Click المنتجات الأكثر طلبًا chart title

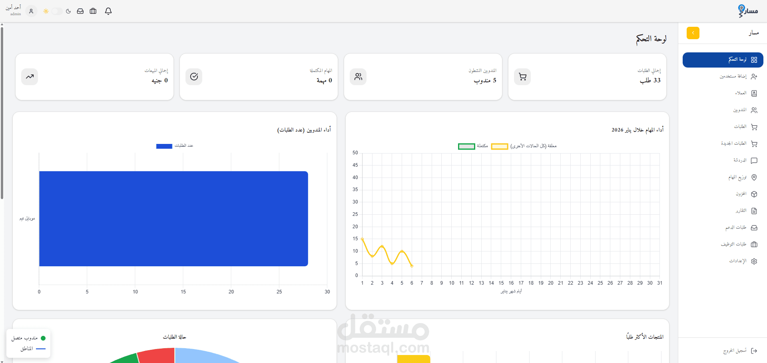[x=645, y=337]
